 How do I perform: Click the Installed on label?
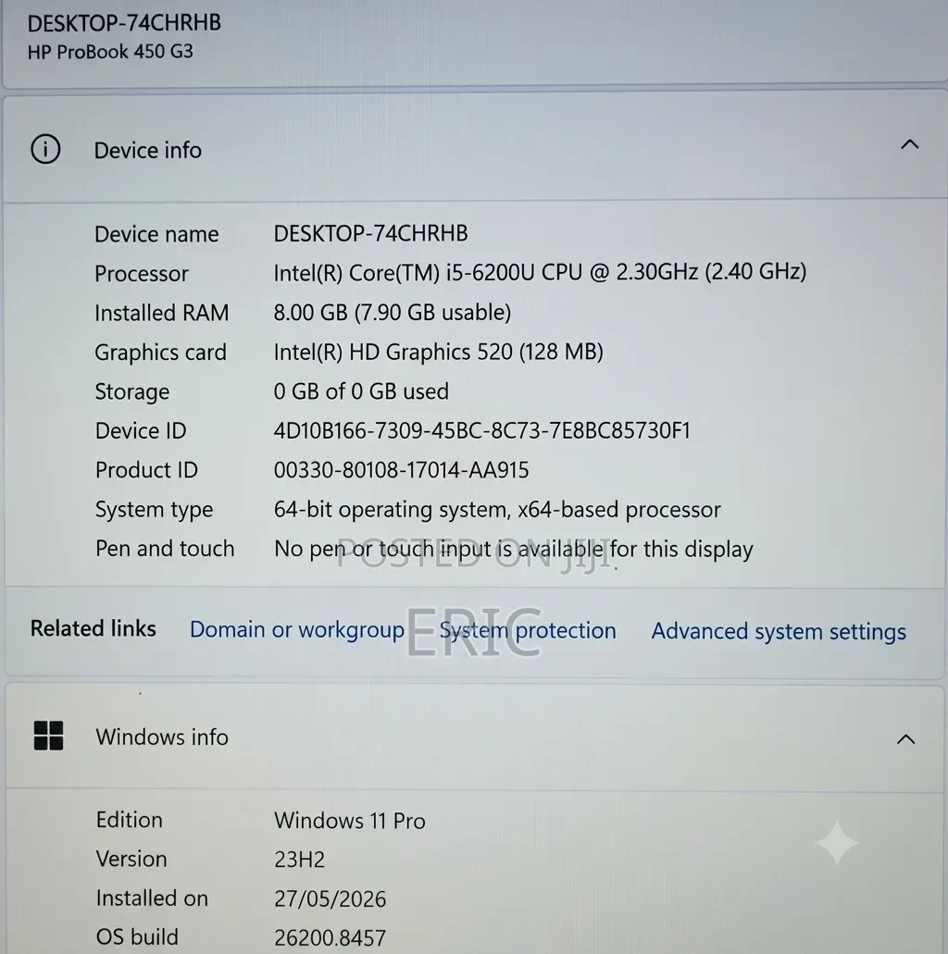[152, 898]
